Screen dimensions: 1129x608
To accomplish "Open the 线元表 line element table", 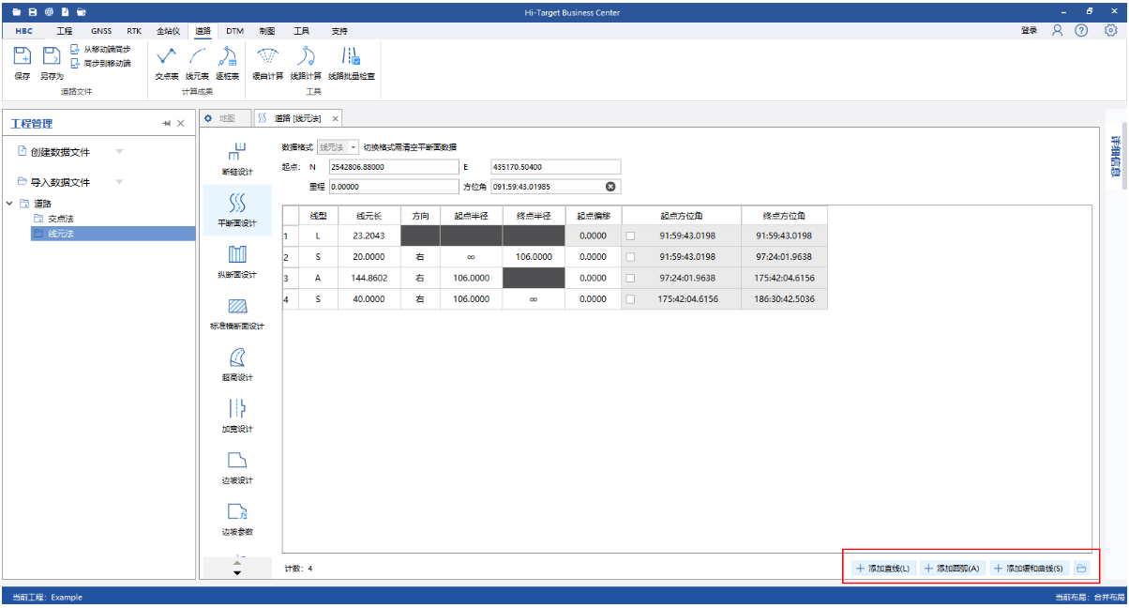I will pos(197,62).
